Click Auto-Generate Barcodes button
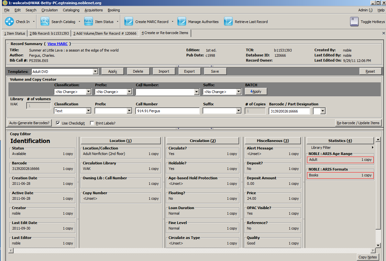Image resolution: width=386 pixels, height=261 pixels. tap(29, 123)
